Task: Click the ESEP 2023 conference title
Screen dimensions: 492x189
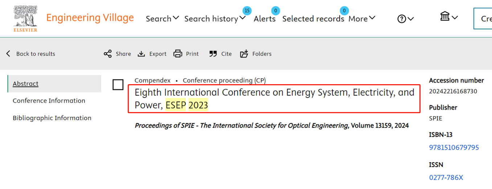Action: click(274, 99)
